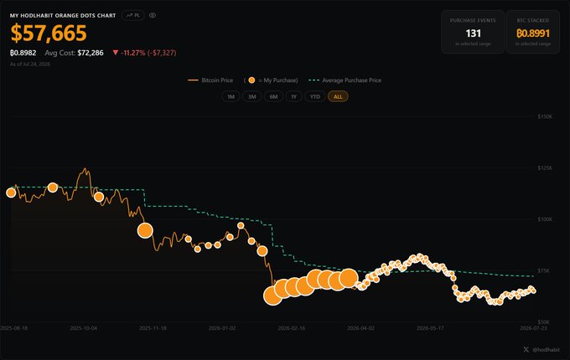Click the As of Jul 24, 2026 date text
Viewport: 570px width, 360px height.
[x=30, y=64]
